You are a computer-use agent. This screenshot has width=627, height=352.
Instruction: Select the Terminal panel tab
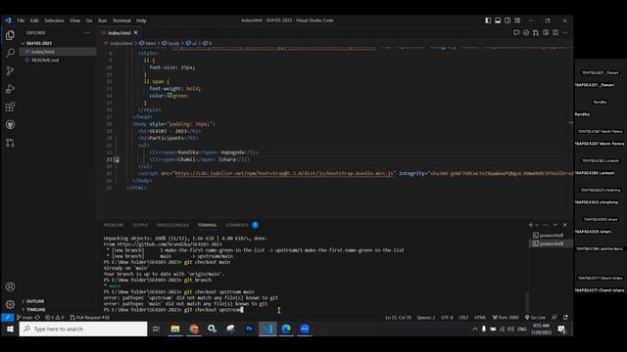[207, 225]
